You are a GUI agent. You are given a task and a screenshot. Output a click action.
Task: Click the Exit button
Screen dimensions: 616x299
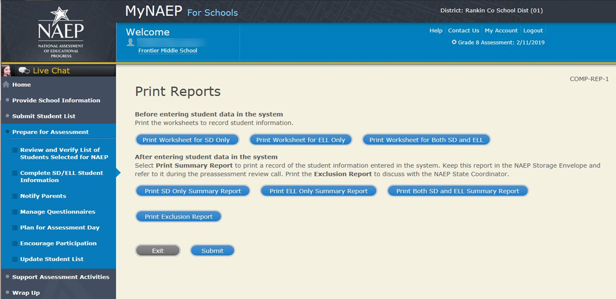coord(158,250)
